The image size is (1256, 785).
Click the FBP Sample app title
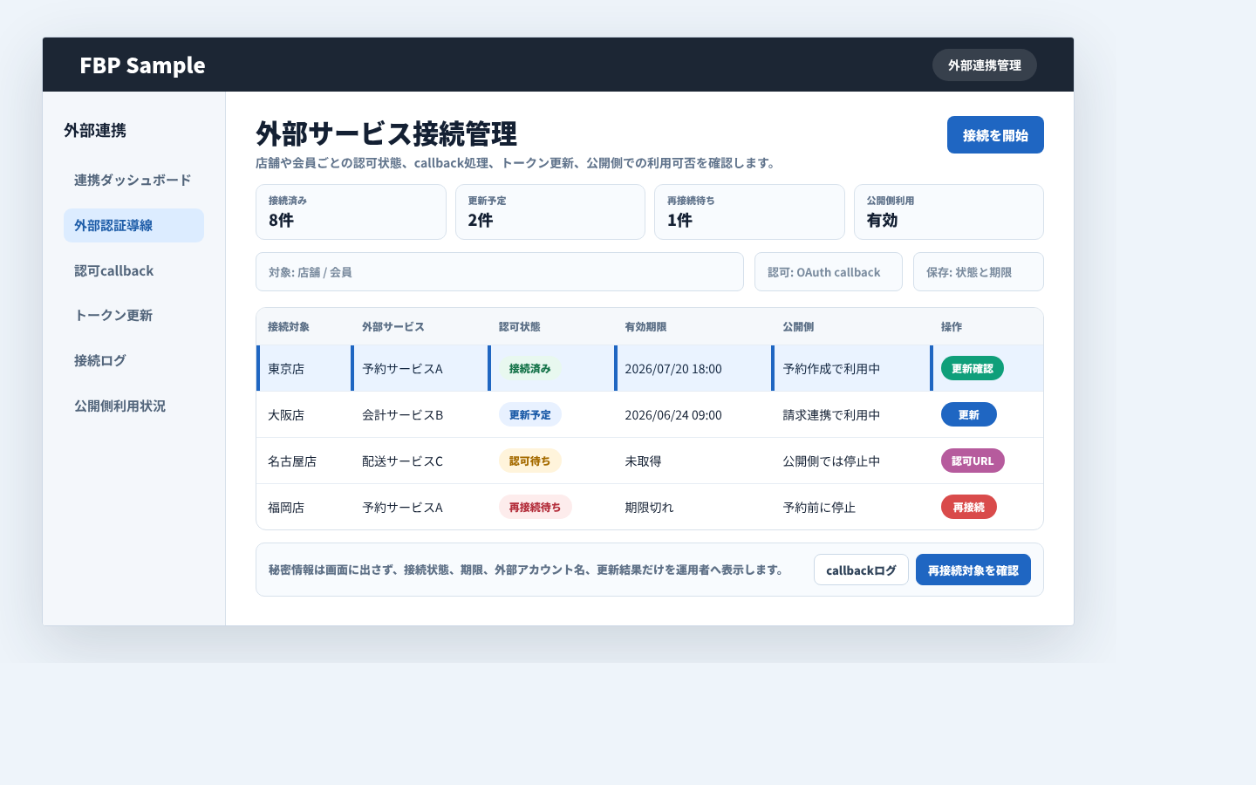142,65
